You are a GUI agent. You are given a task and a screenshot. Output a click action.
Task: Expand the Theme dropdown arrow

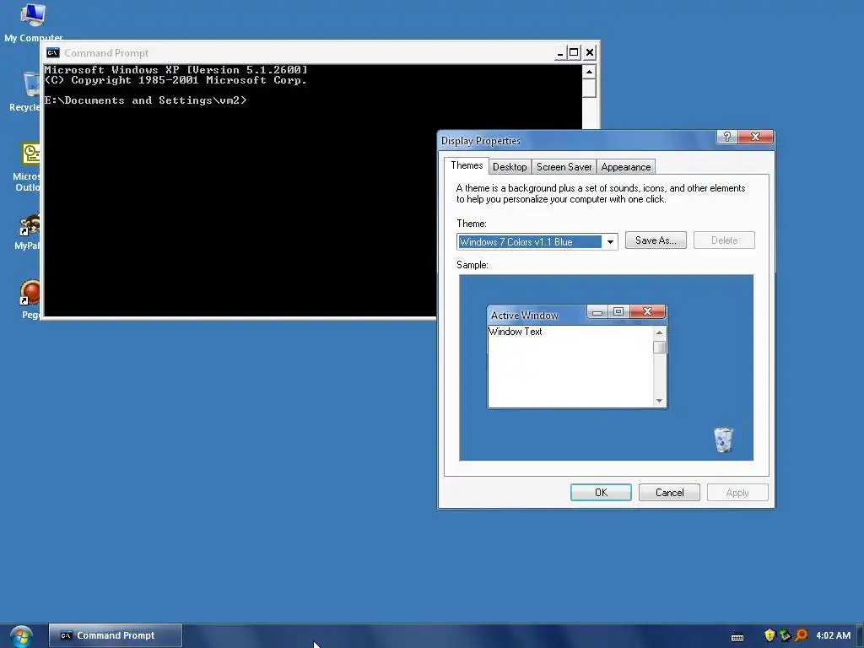pos(610,242)
